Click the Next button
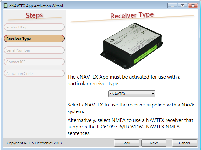The image size is (201, 150). point(154,143)
